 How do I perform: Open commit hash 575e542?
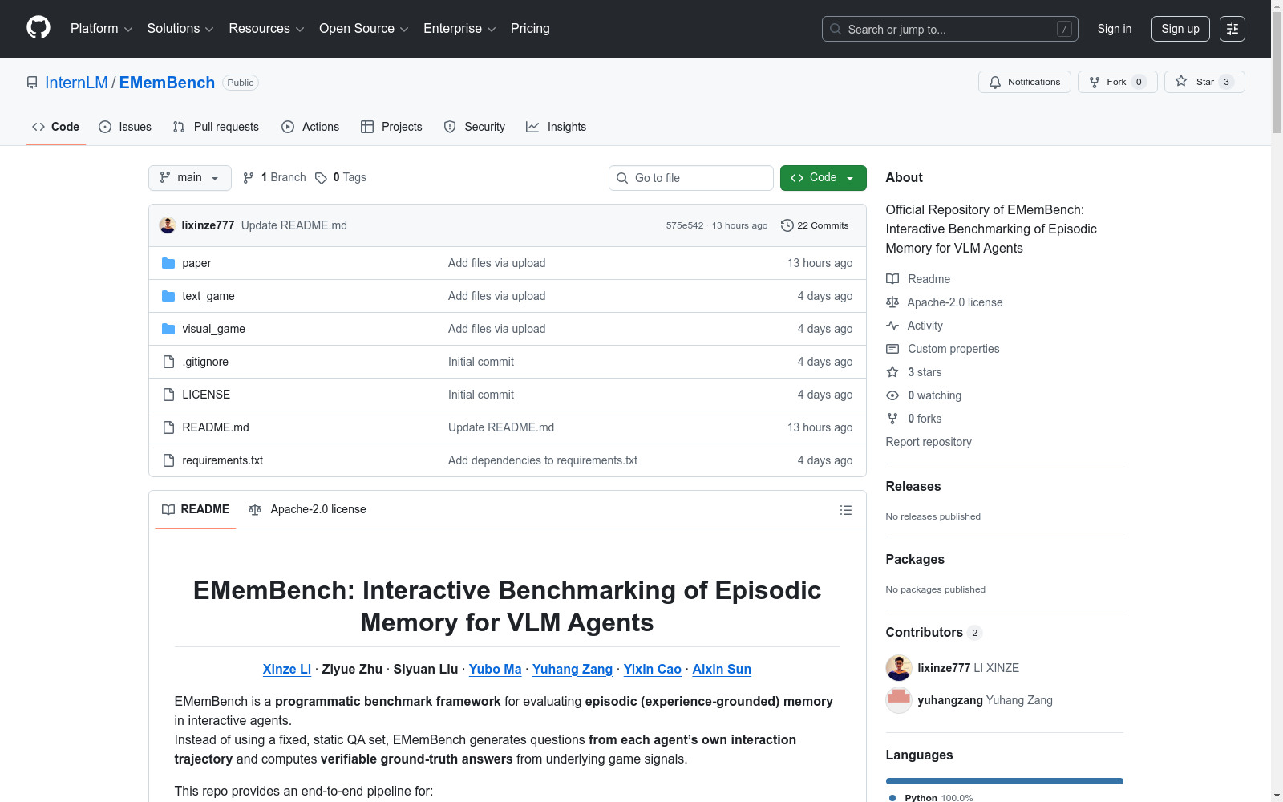click(x=685, y=225)
